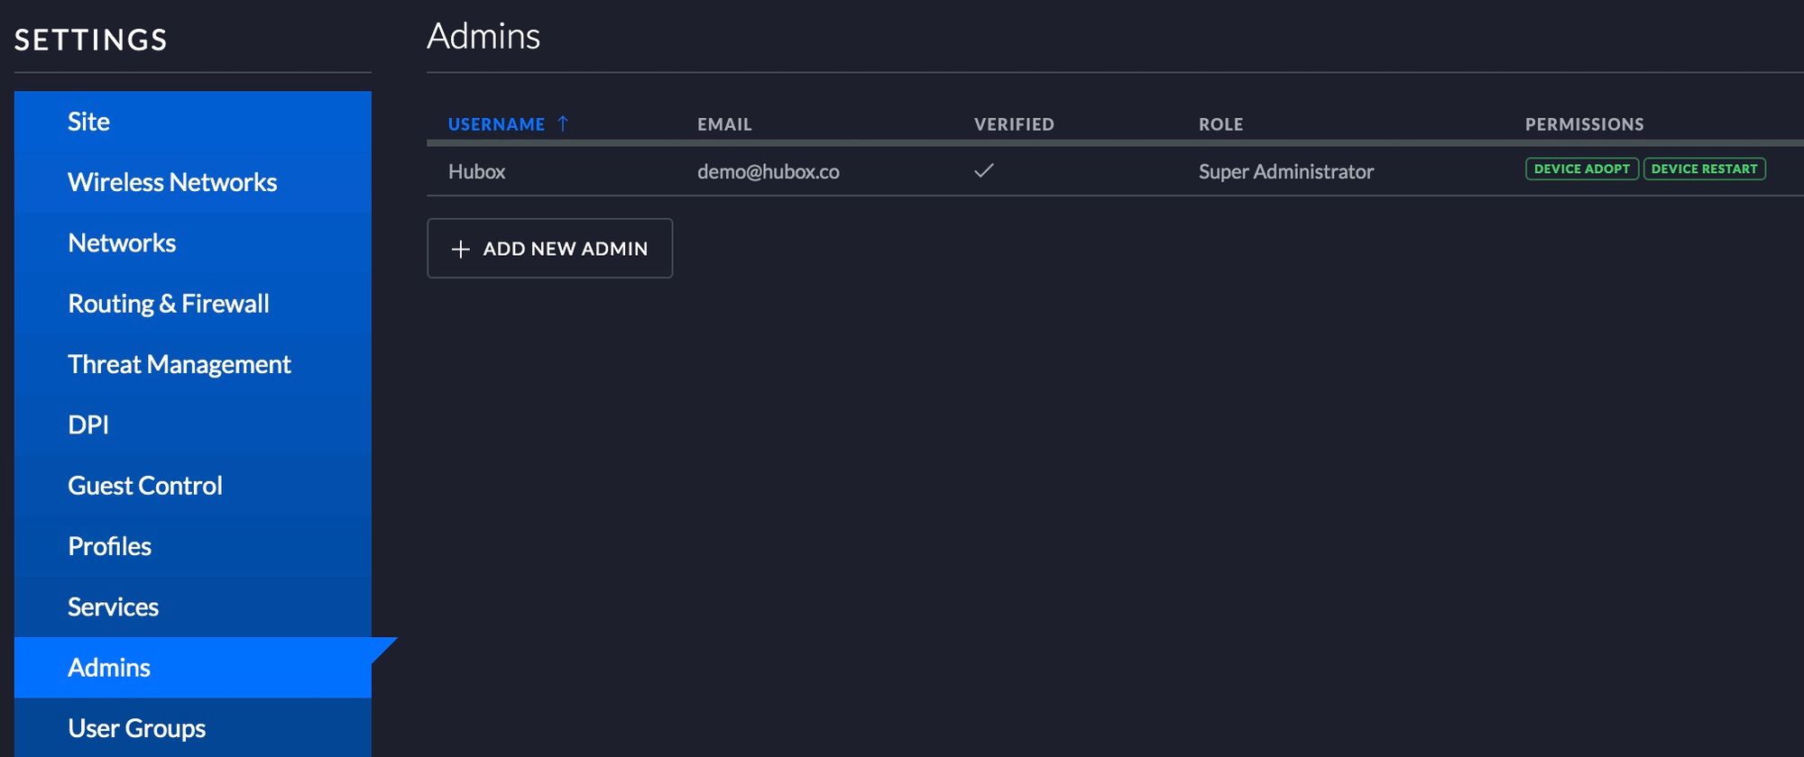Click the demo@hubox.co email cell

pos(769,171)
